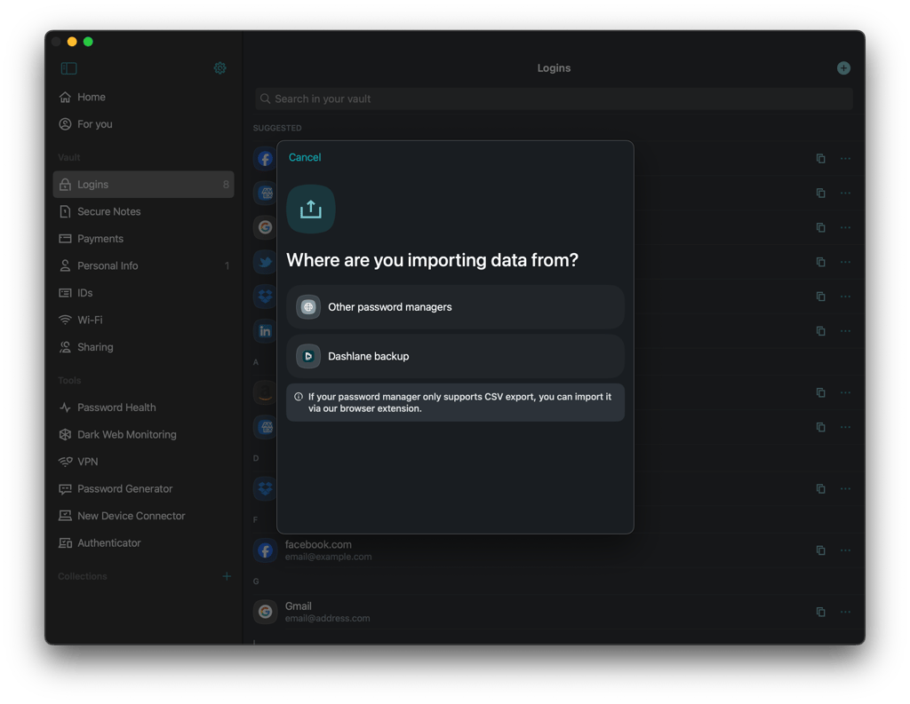
Task: Open Password Health tool
Action: click(143, 407)
